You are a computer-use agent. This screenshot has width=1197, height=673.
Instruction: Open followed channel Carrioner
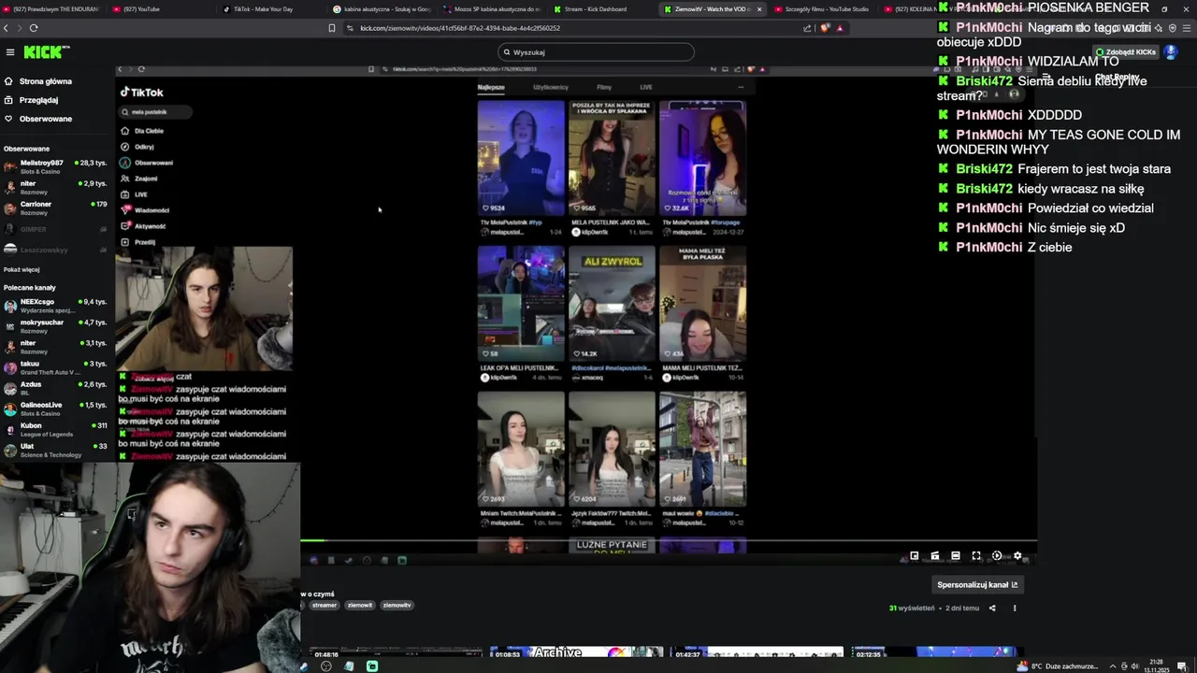[x=55, y=207]
